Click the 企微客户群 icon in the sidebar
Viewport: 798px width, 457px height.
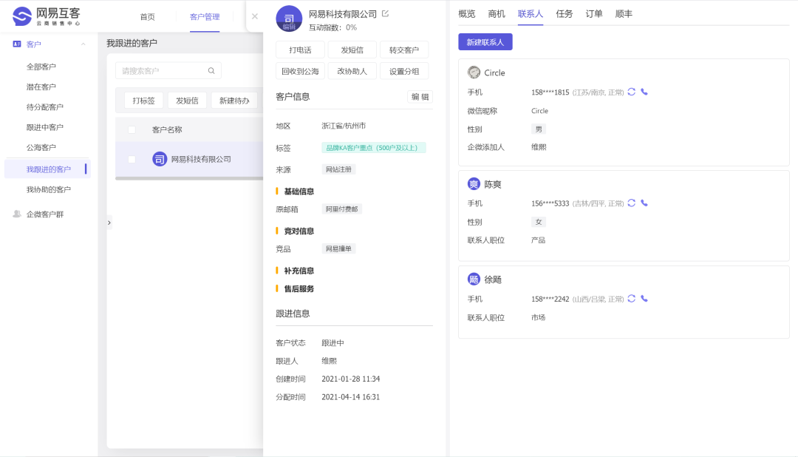click(16, 215)
